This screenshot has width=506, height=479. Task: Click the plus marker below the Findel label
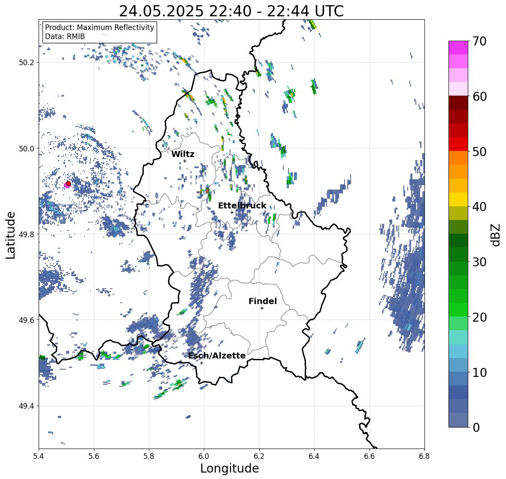[262, 308]
